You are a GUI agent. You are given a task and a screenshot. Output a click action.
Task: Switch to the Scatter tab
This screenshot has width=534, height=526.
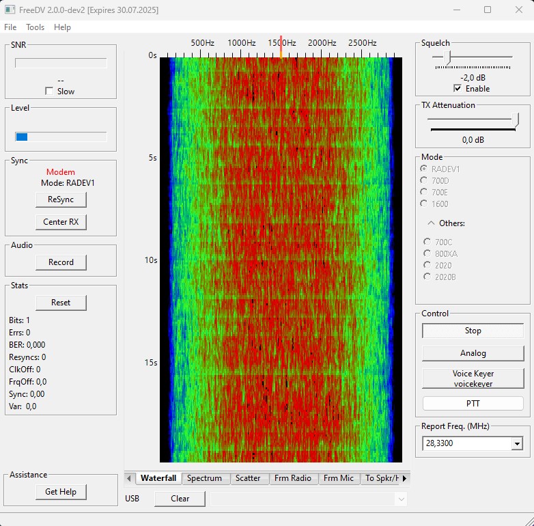tap(248, 478)
